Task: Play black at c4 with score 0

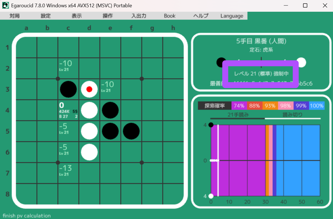Action: click(x=68, y=110)
